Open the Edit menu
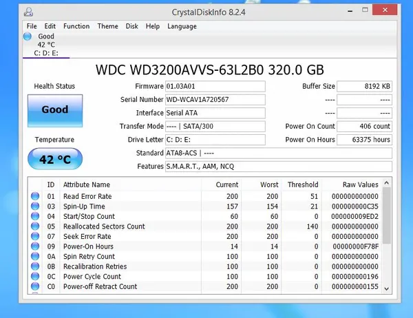The width and height of the screenshot is (413, 318). click(x=50, y=26)
